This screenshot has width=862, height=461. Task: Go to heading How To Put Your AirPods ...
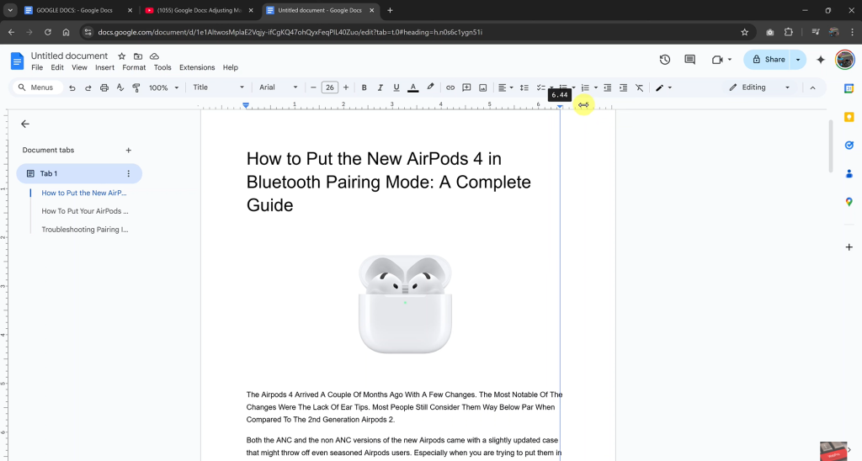[85, 211]
